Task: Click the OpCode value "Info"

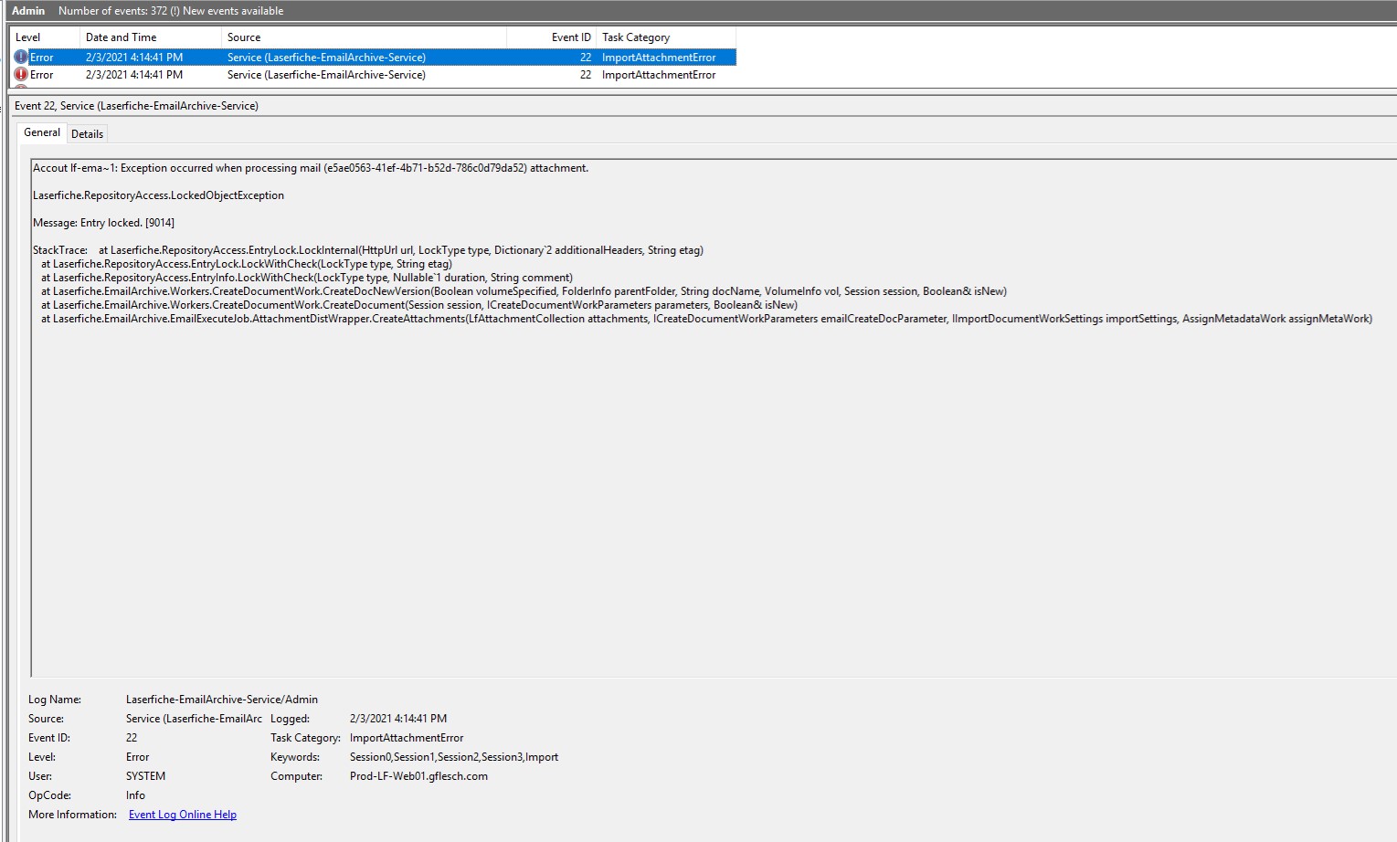Action: tap(135, 795)
